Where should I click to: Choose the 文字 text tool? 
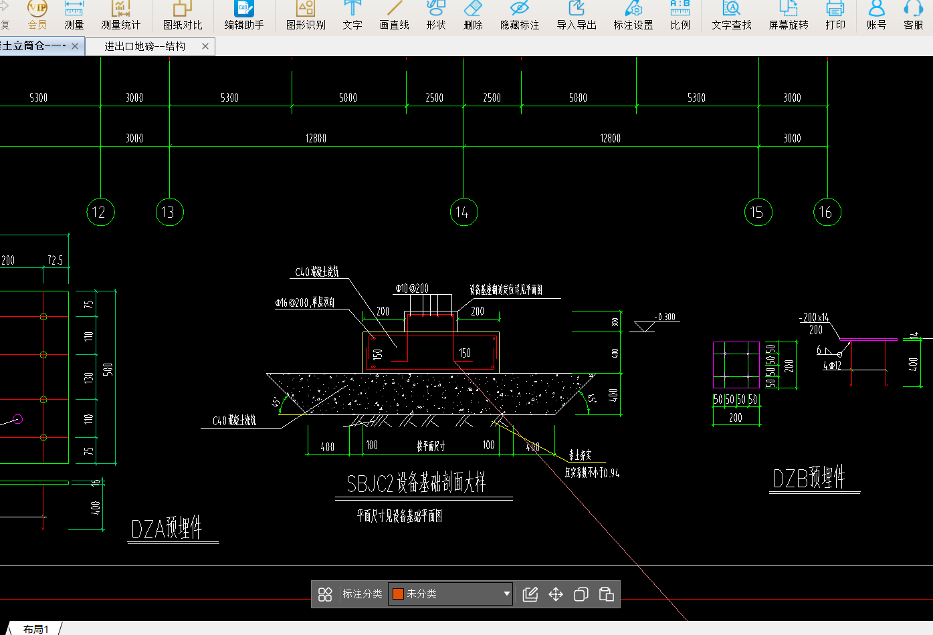[352, 15]
